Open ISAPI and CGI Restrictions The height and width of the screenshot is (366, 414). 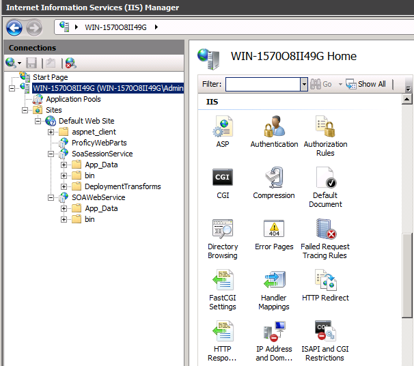(x=325, y=341)
